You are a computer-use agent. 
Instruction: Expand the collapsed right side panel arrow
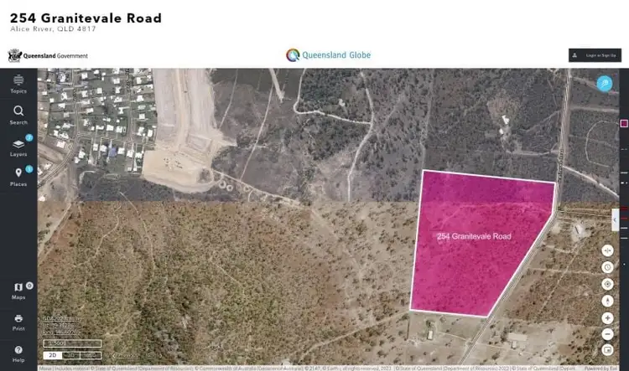coord(615,220)
